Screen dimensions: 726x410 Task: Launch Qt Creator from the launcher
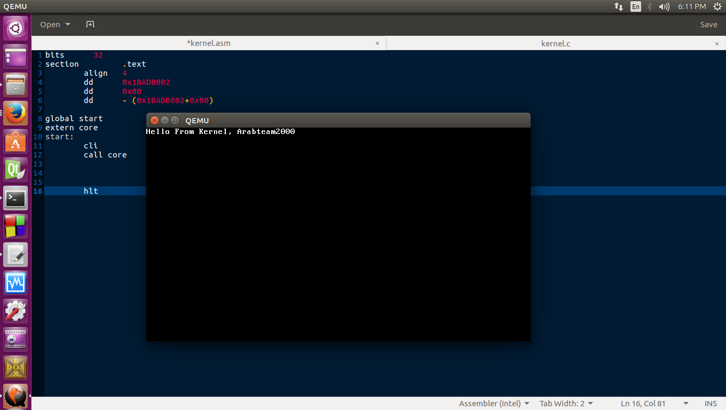point(15,170)
